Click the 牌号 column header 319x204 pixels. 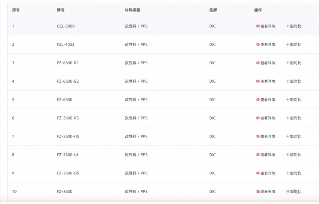tap(61, 10)
